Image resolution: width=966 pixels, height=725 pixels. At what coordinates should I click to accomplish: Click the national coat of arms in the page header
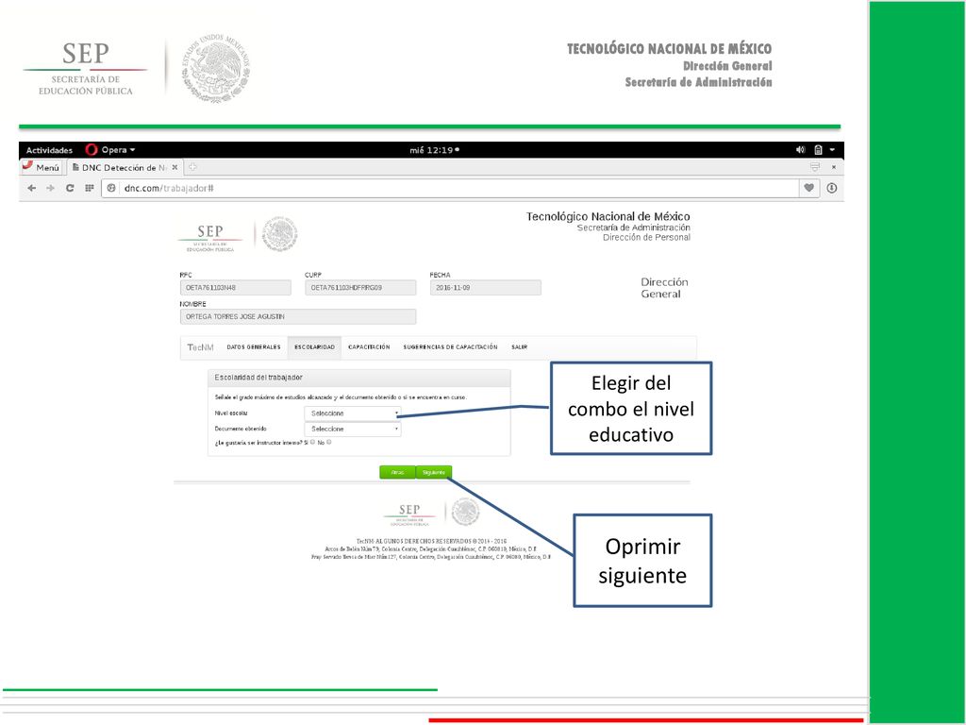click(x=279, y=234)
